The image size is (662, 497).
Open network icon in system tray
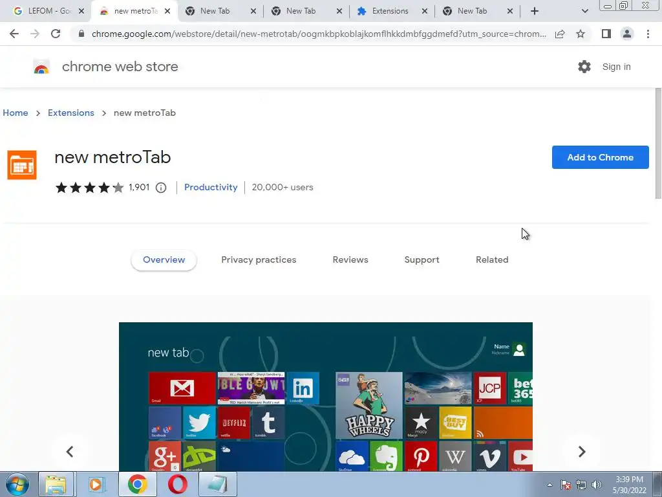tap(581, 485)
